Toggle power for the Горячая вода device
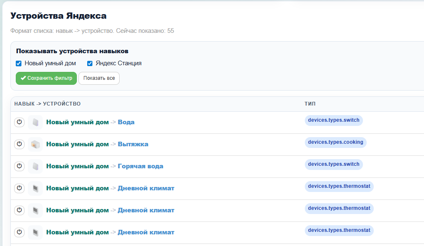424x246 pixels. point(19,166)
